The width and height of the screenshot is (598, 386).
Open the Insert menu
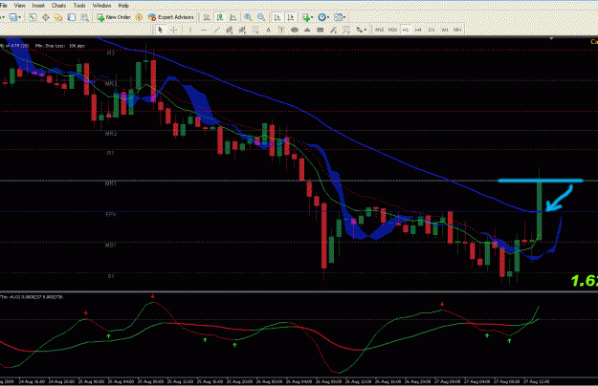[x=38, y=6]
